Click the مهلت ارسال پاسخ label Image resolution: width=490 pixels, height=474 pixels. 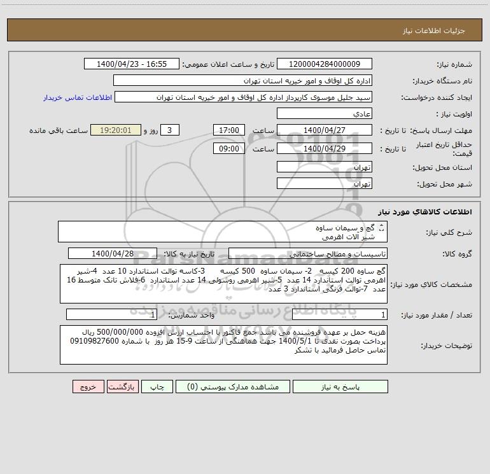click(x=441, y=130)
